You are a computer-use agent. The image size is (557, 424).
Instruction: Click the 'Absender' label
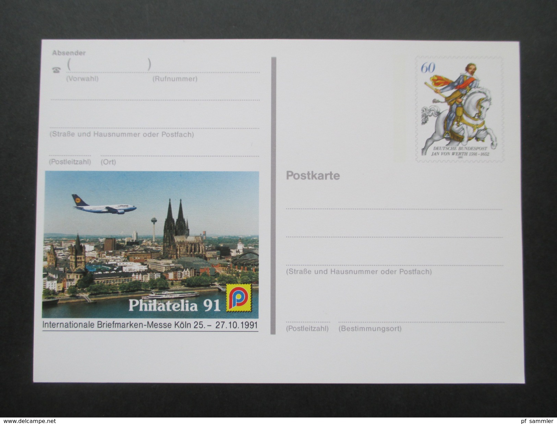[69, 53]
